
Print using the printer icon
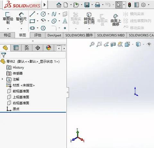(98, 5)
